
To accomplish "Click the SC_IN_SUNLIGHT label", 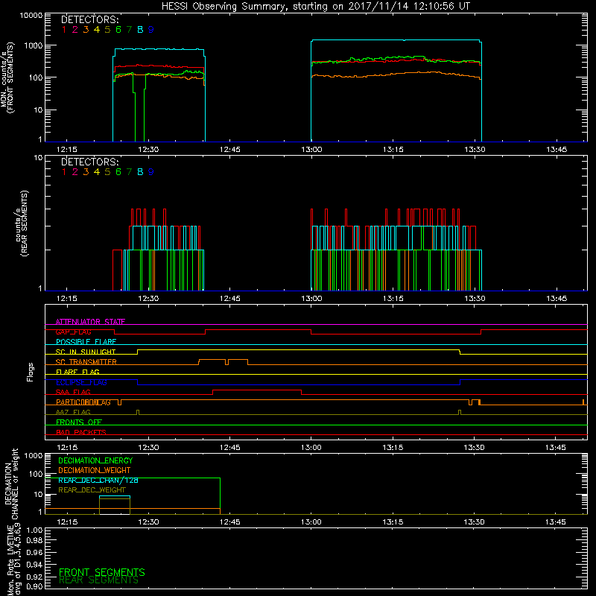I will [86, 352].
